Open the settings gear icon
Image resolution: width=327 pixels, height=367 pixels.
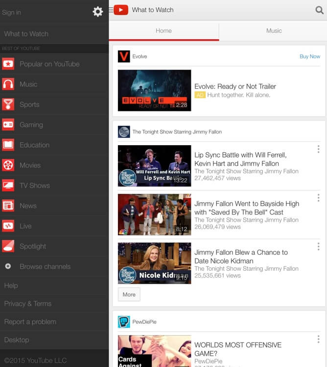(x=98, y=12)
